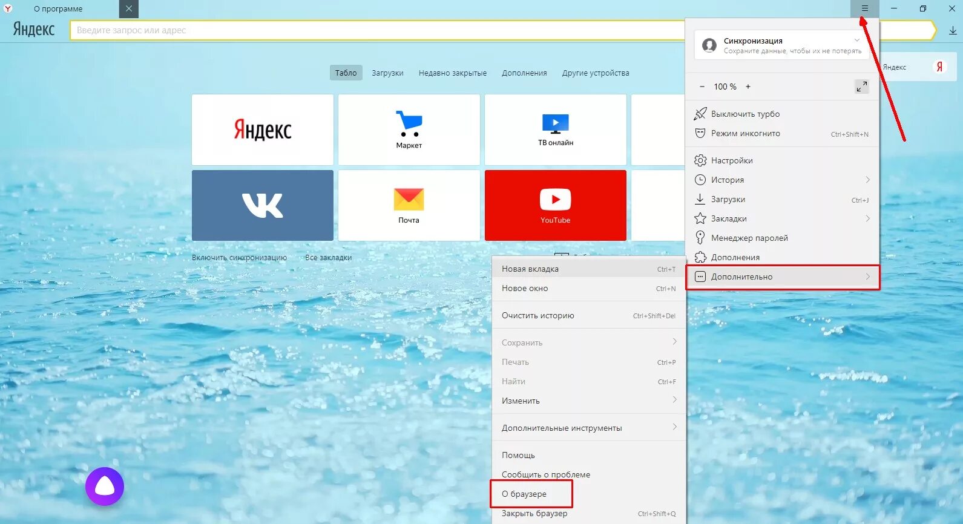Choose 'Сообщить о проблеме'

[x=589, y=474]
